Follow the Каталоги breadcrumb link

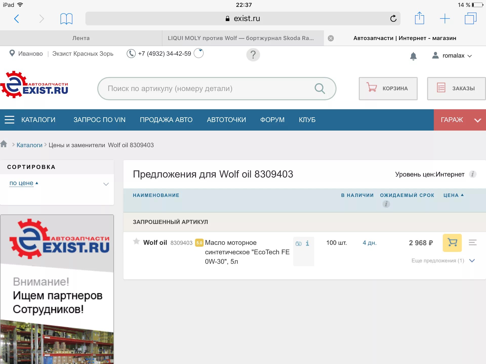pyautogui.click(x=29, y=145)
